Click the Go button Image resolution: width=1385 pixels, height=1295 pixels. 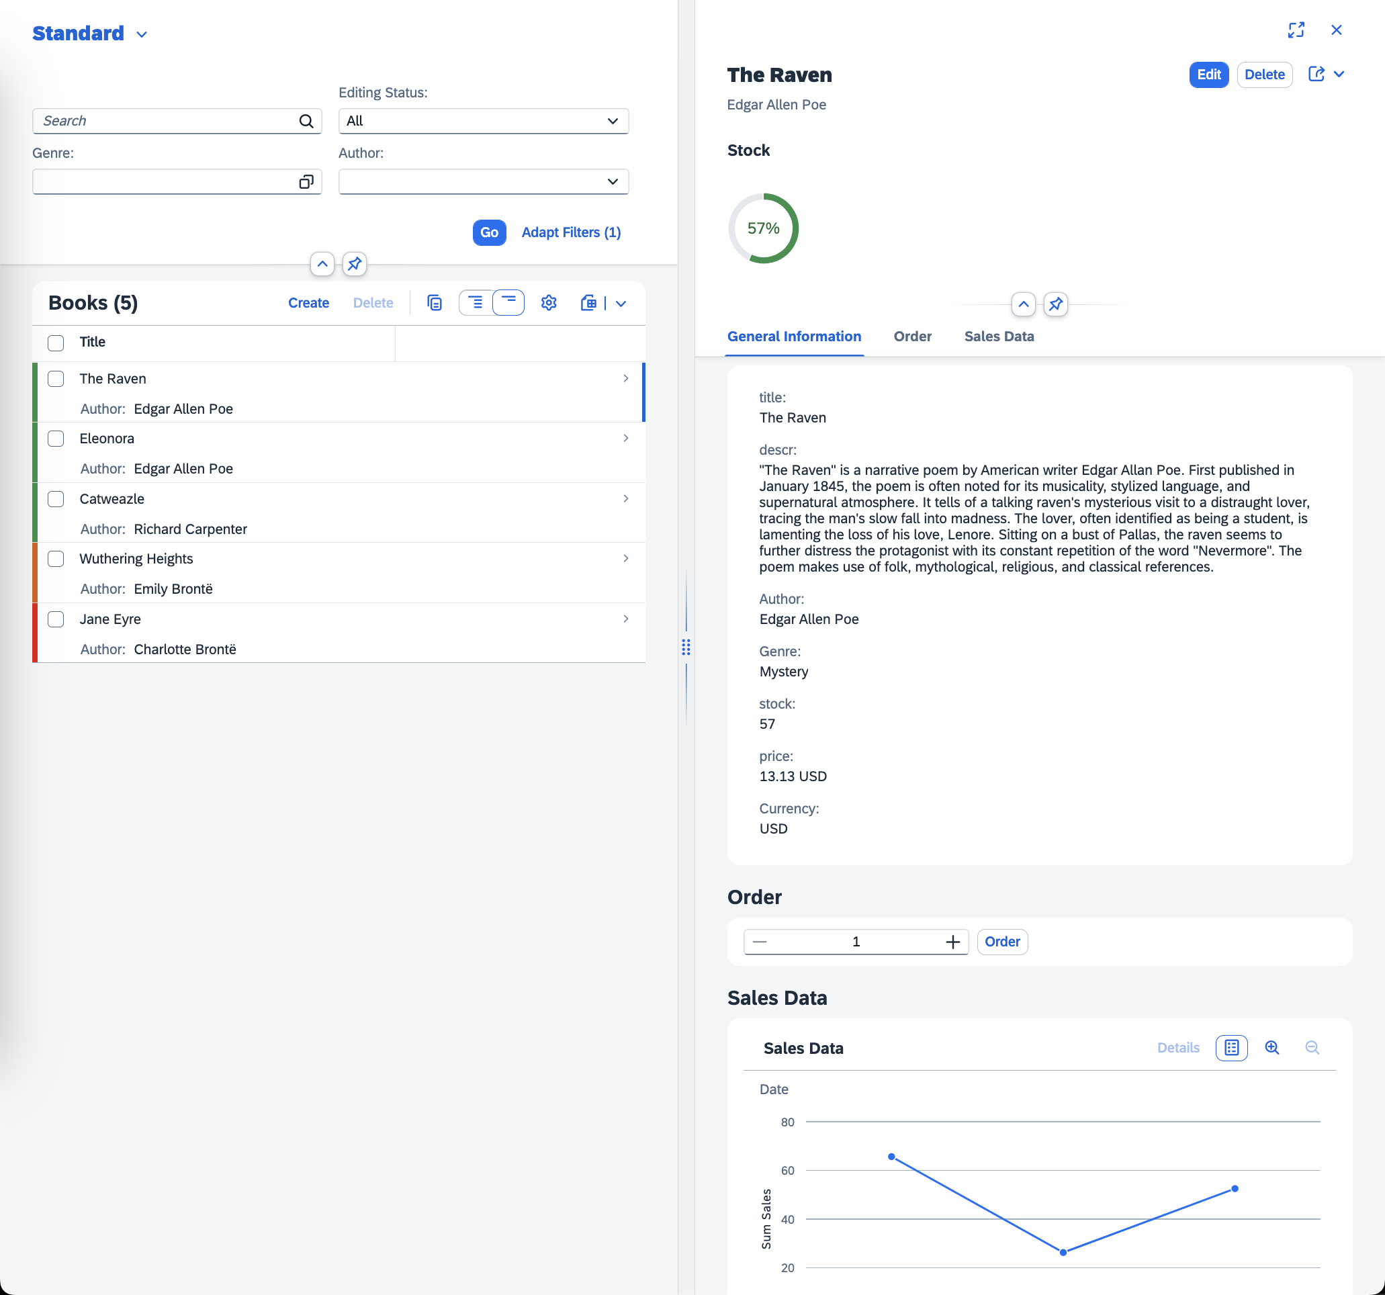489,232
